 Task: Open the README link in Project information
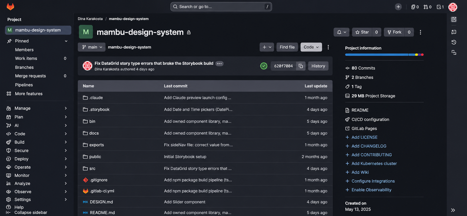[360, 110]
